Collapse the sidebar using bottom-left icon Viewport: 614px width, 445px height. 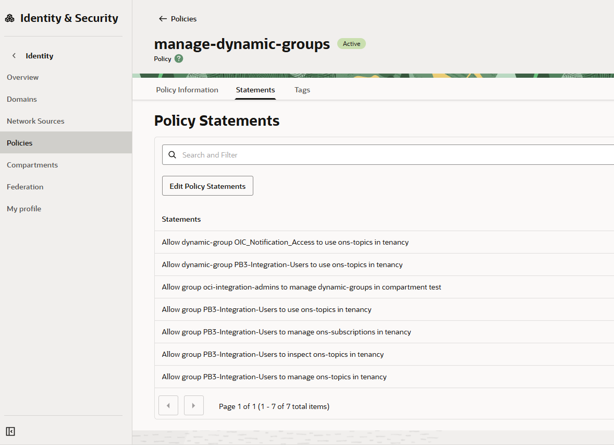click(x=10, y=431)
